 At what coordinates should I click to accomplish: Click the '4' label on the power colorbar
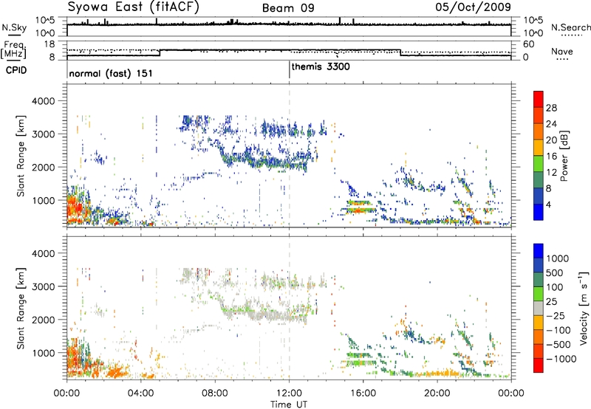point(548,205)
